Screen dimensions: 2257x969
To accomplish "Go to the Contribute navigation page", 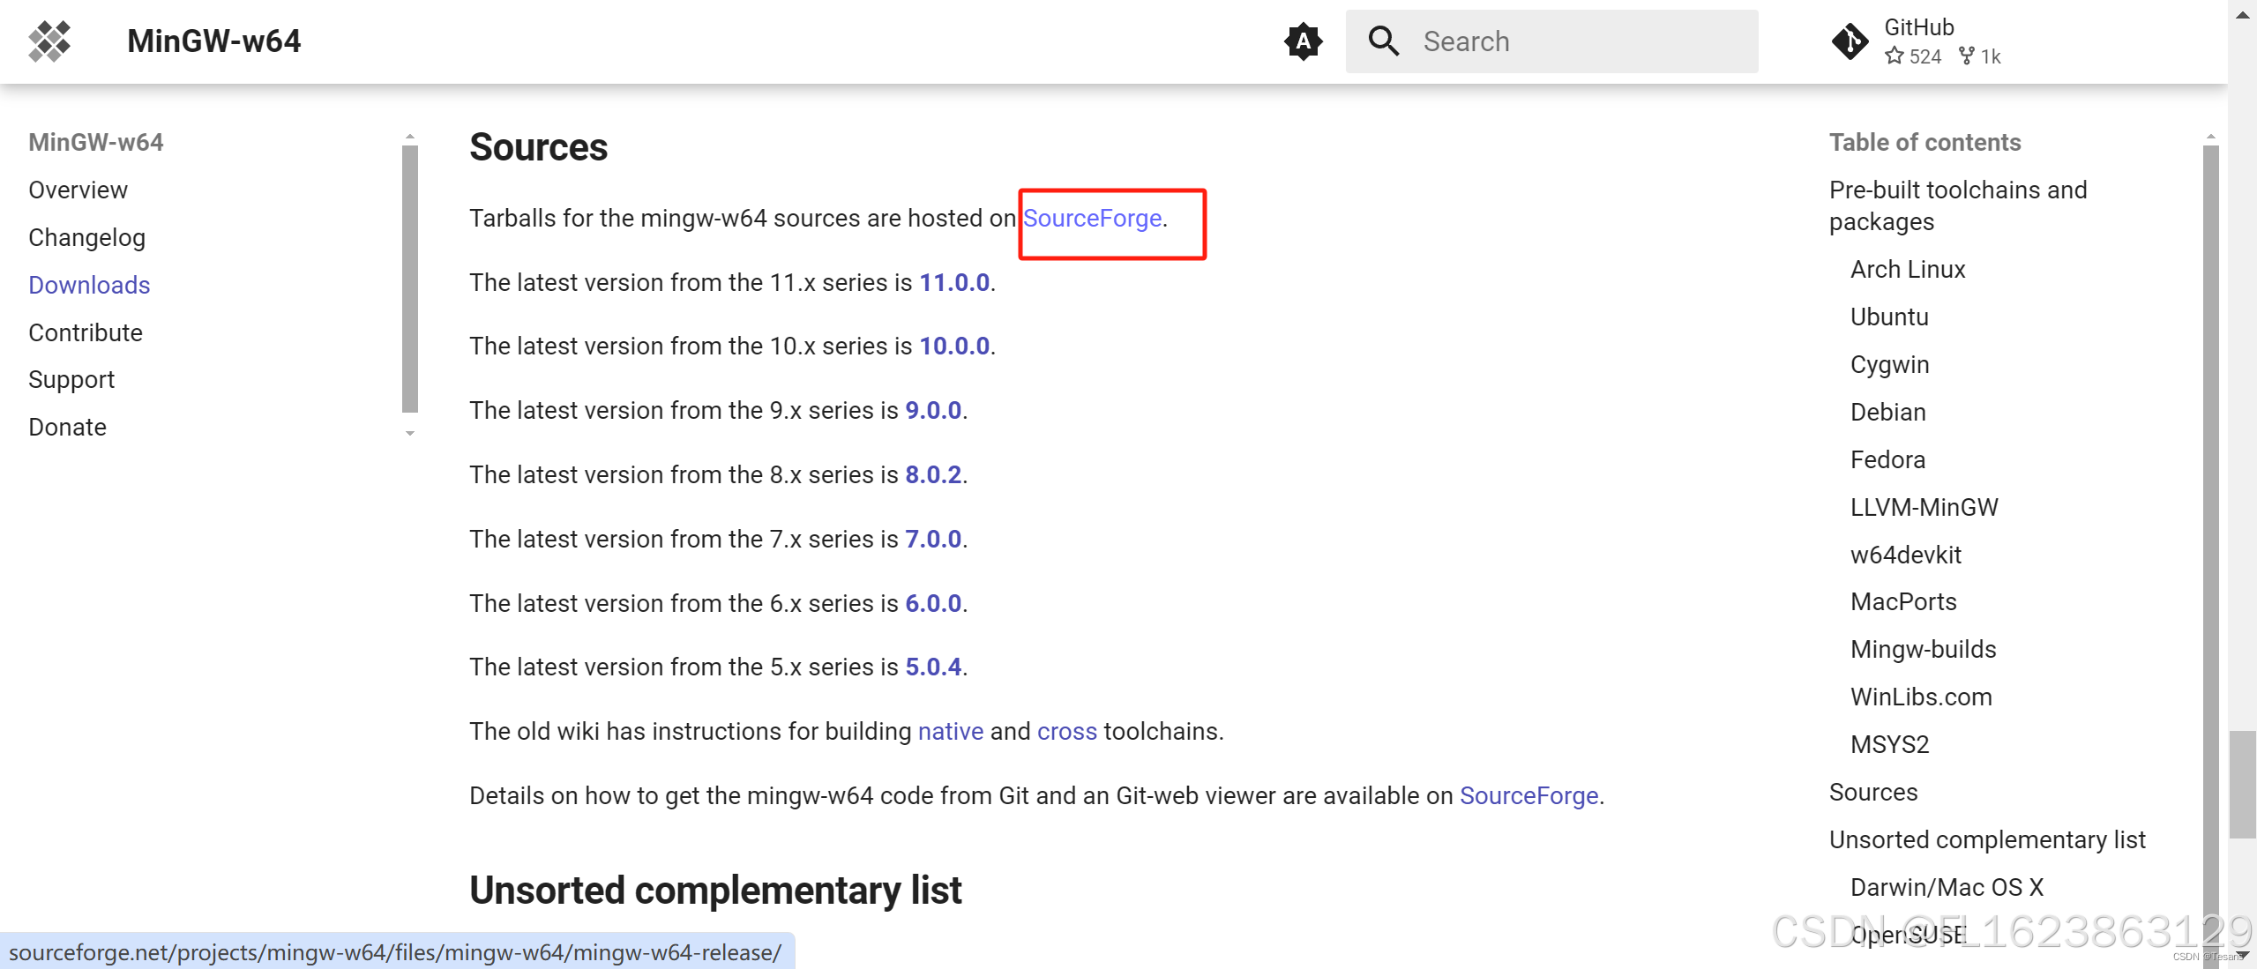I will click(x=86, y=332).
